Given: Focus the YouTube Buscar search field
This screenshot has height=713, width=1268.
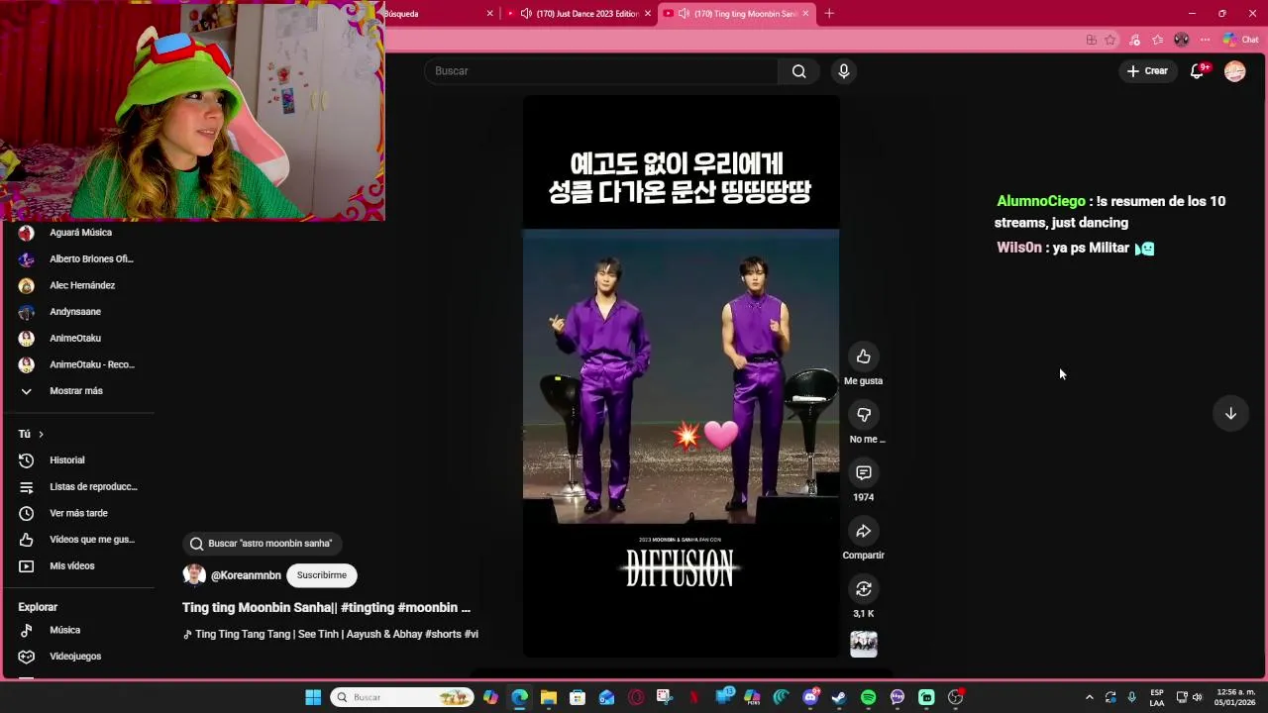Looking at the screenshot, I should (601, 71).
